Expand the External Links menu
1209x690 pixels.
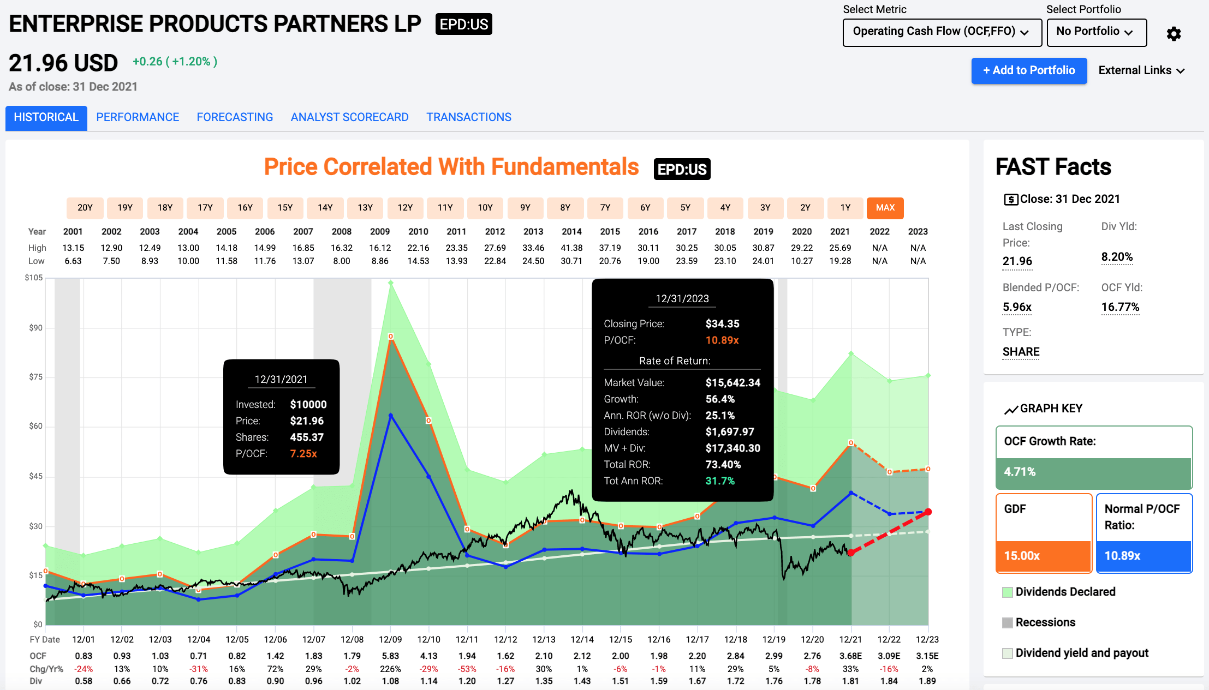pyautogui.click(x=1141, y=71)
